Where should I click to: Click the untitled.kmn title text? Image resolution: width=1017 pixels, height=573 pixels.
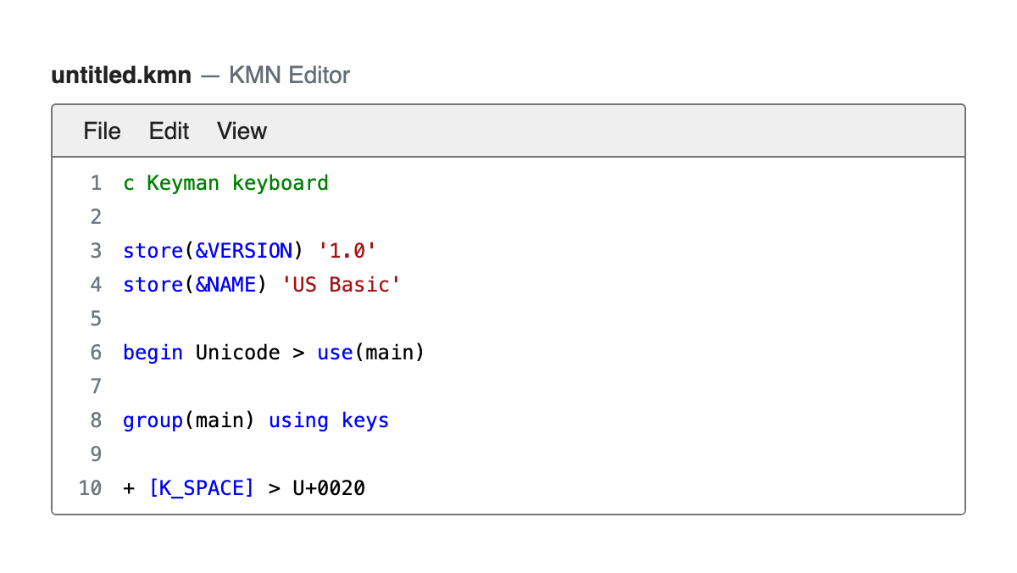tap(121, 75)
